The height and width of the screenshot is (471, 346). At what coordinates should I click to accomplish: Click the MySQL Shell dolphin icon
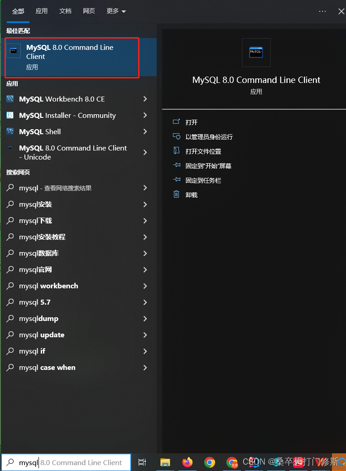(10, 131)
